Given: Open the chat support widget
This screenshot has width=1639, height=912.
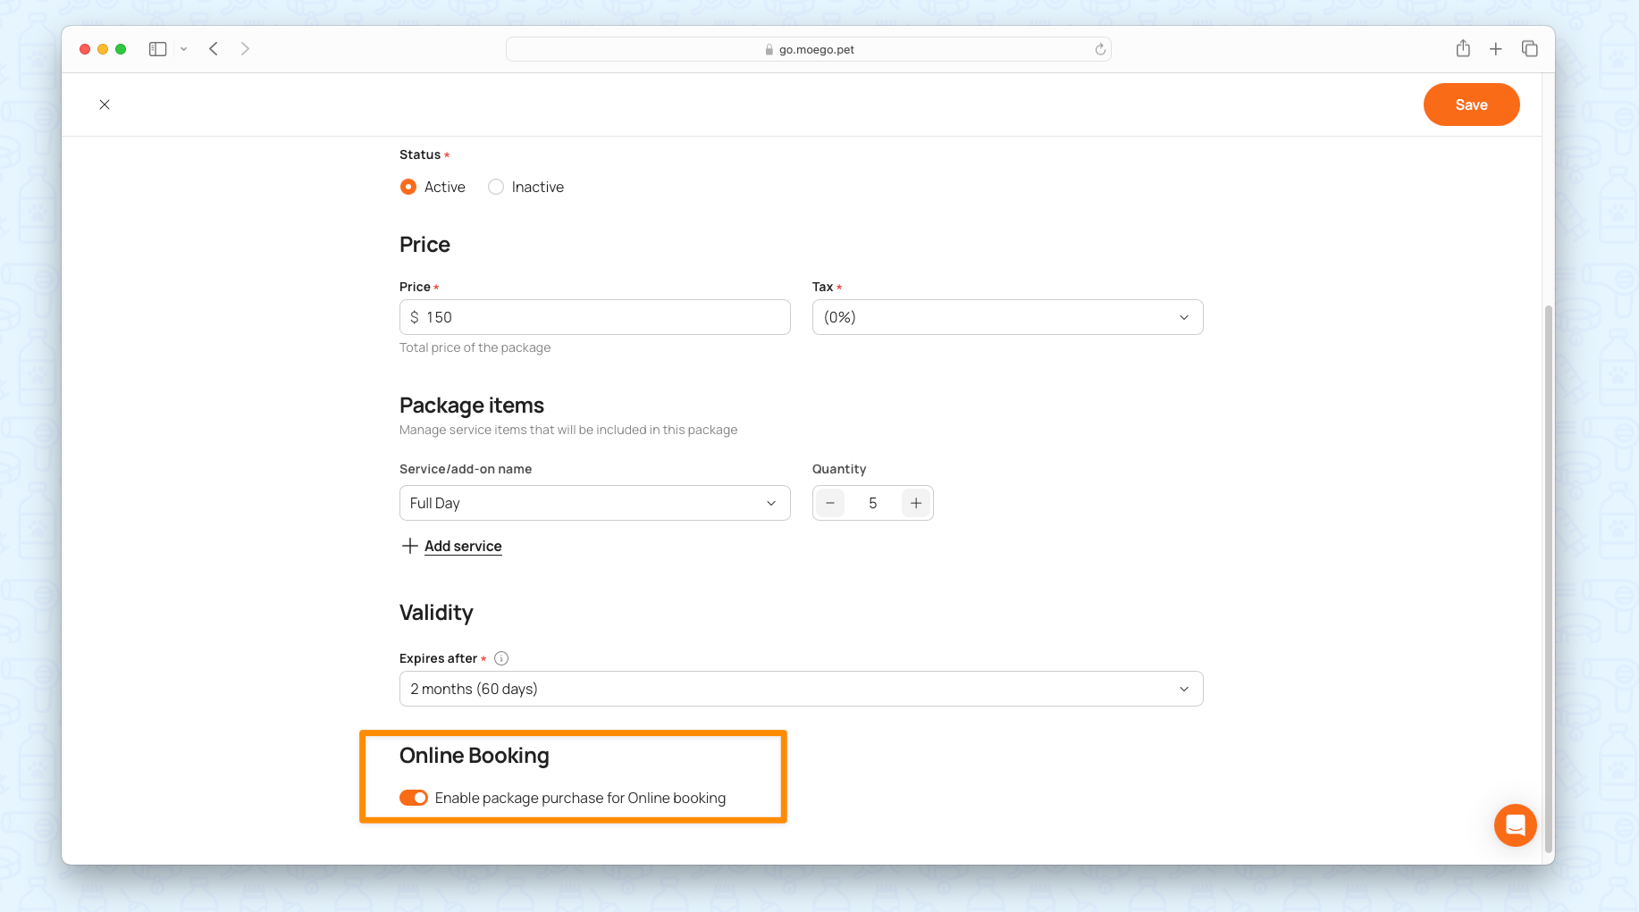Looking at the screenshot, I should (1516, 825).
